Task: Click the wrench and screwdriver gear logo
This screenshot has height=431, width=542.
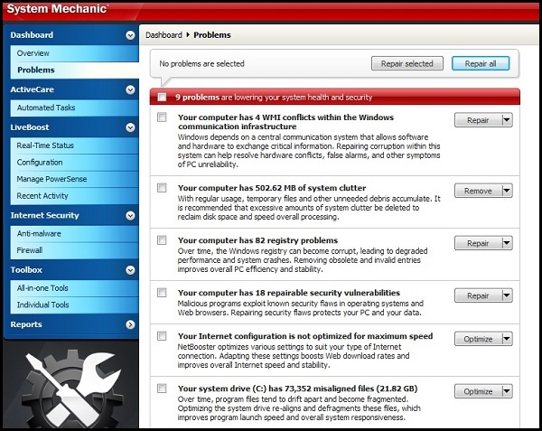Action: click(x=74, y=389)
